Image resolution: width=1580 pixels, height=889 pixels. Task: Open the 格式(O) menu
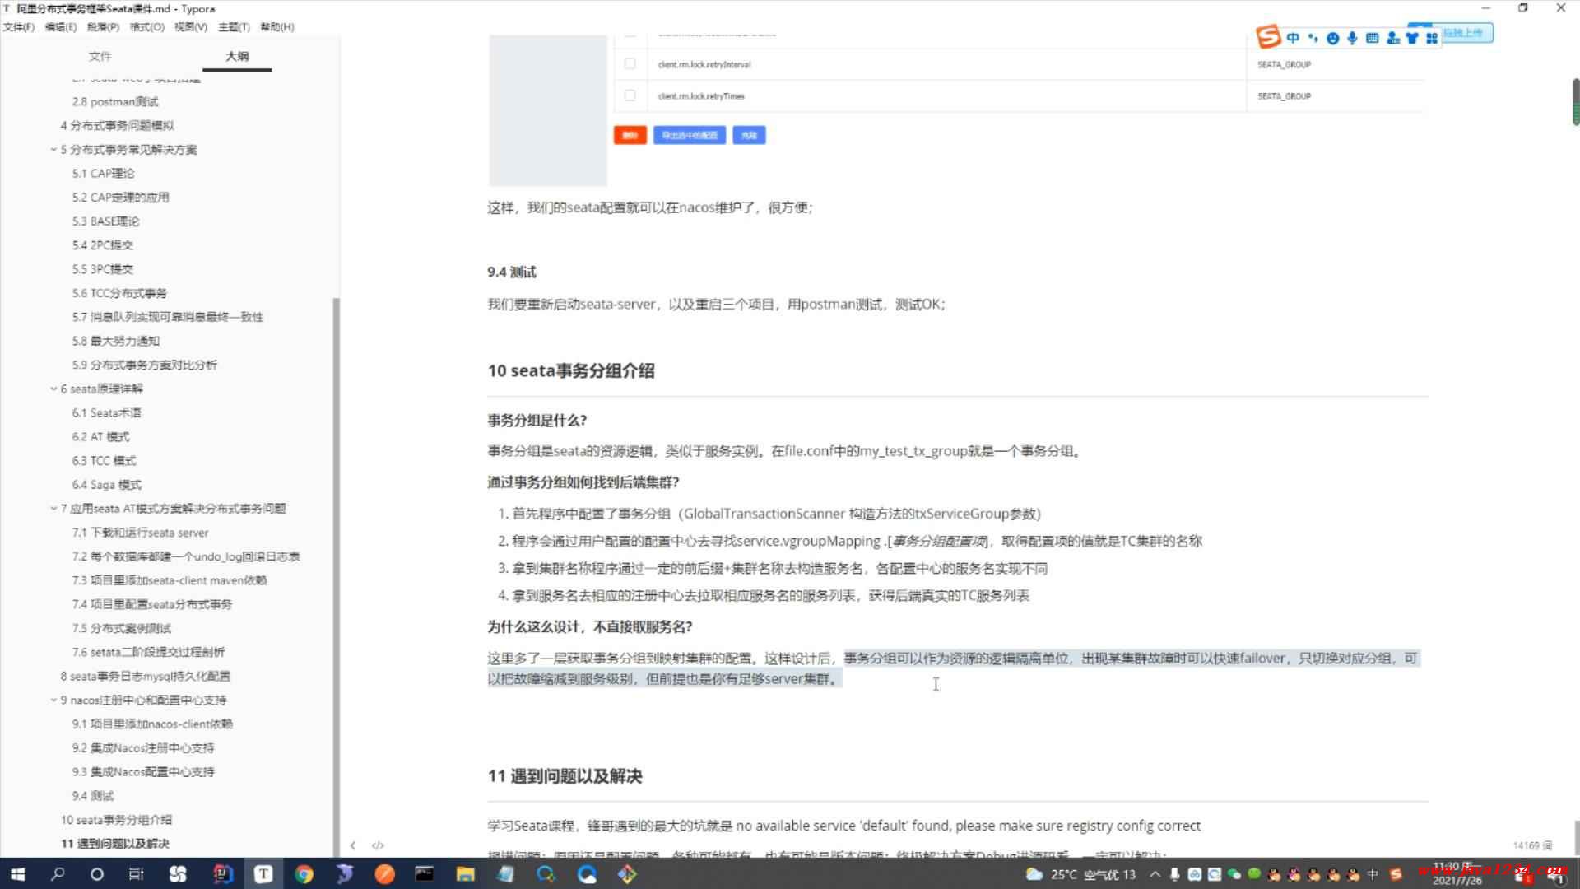point(147,27)
